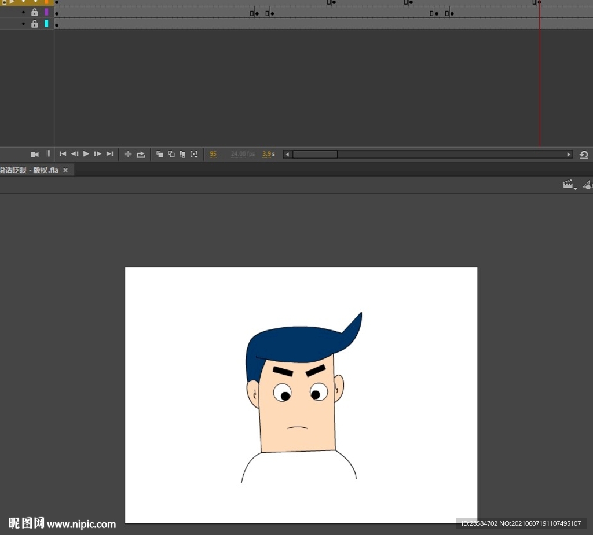Click the orange layer outline color swatch

46,2
